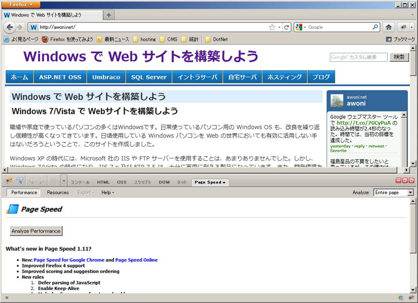Minimize the Firebug panel

[398, 180]
